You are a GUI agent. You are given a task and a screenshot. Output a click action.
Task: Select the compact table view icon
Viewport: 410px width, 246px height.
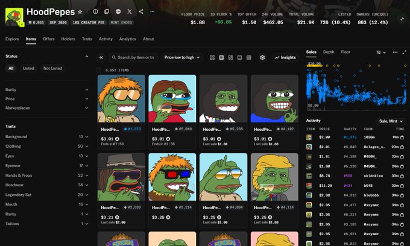point(248,57)
